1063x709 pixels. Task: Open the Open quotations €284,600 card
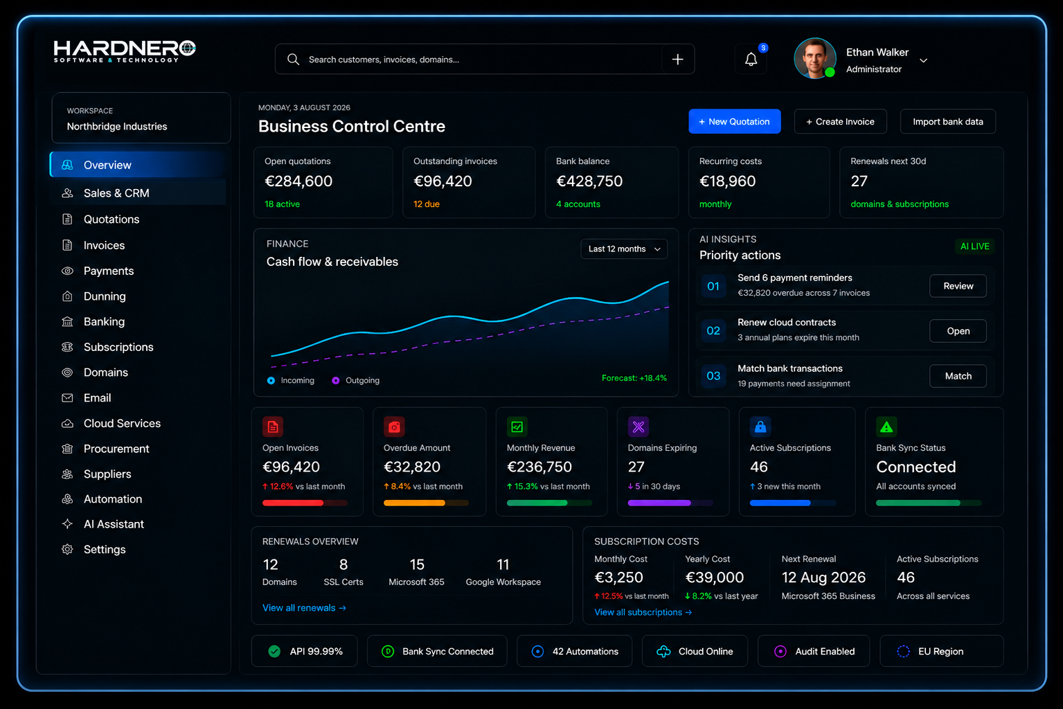[x=323, y=183]
